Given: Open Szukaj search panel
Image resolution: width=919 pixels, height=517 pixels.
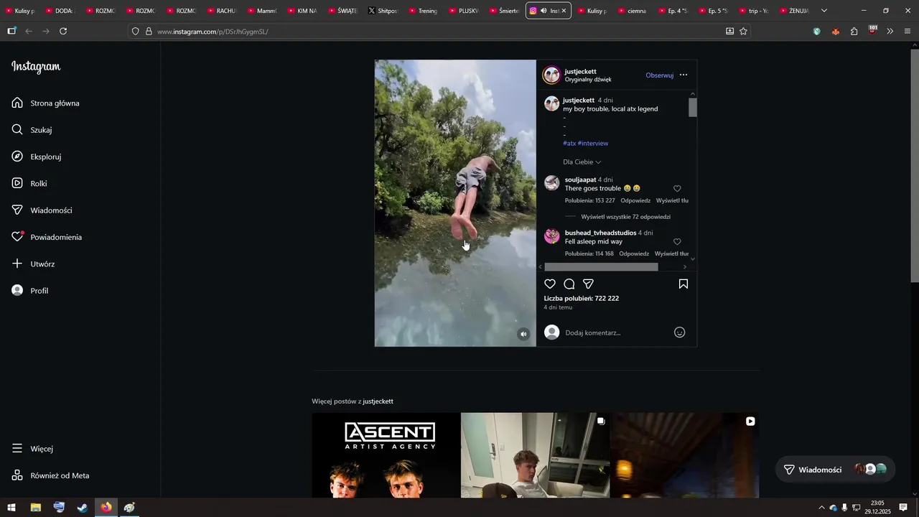Looking at the screenshot, I should pyautogui.click(x=32, y=130).
